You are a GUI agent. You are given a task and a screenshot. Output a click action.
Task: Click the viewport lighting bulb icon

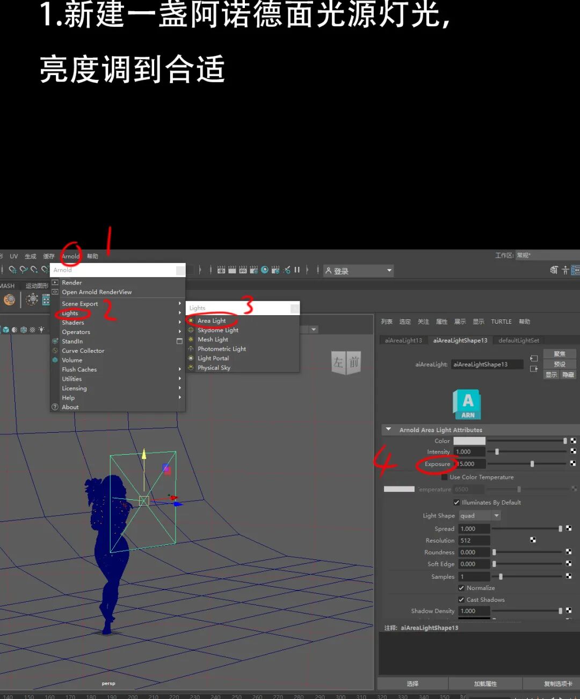[x=41, y=330]
